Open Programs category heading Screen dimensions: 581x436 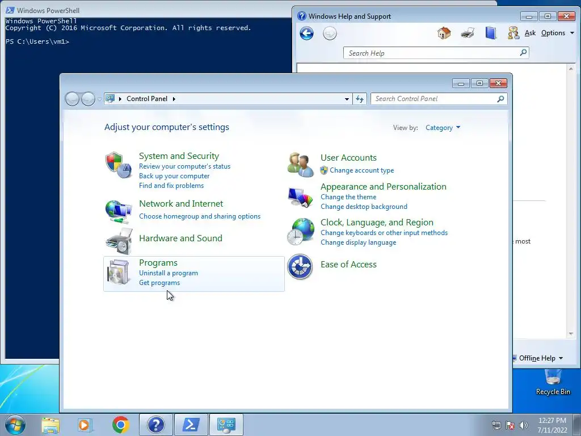(158, 262)
